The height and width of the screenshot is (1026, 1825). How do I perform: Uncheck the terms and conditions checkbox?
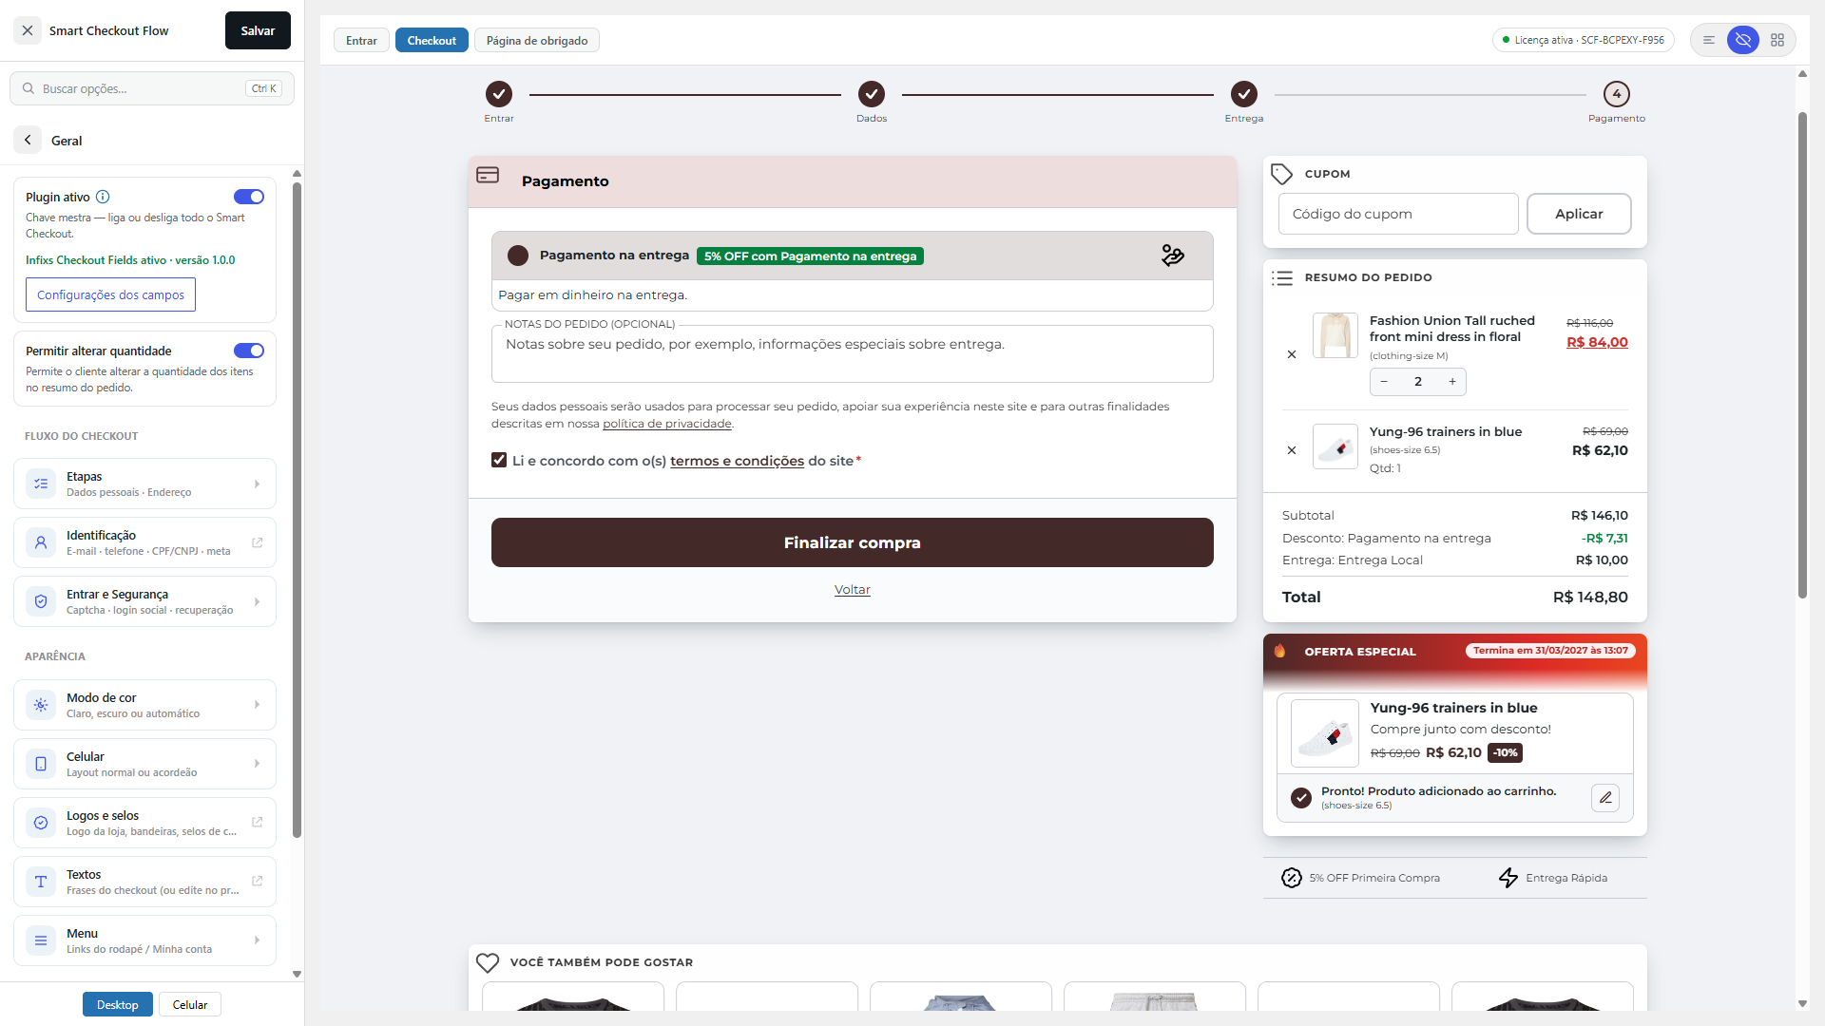[499, 460]
